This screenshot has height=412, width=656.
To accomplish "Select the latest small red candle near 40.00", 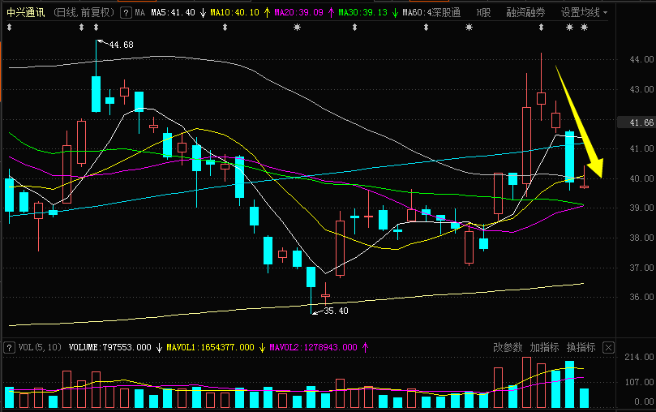I will click(x=584, y=187).
